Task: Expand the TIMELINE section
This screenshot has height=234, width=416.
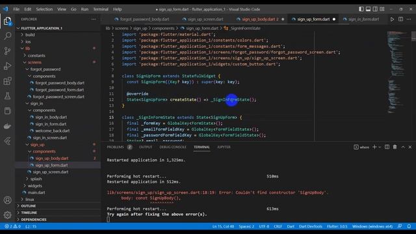Action: click(29, 213)
